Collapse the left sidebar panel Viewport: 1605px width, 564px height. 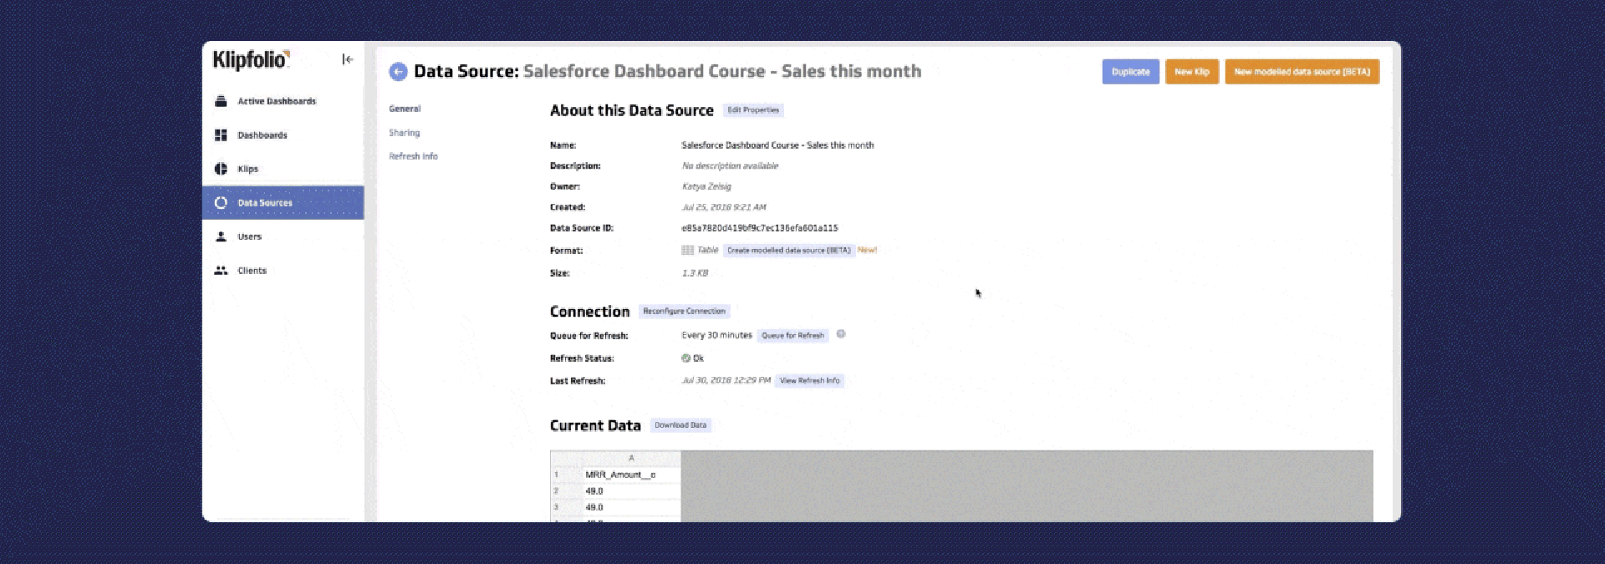tap(348, 59)
